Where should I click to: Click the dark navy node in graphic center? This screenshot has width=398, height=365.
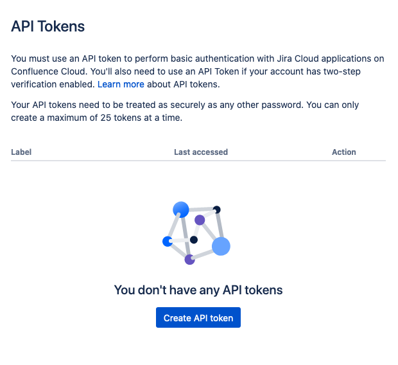click(194, 240)
